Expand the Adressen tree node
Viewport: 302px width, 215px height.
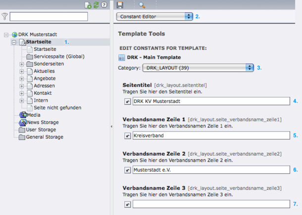click(22, 86)
